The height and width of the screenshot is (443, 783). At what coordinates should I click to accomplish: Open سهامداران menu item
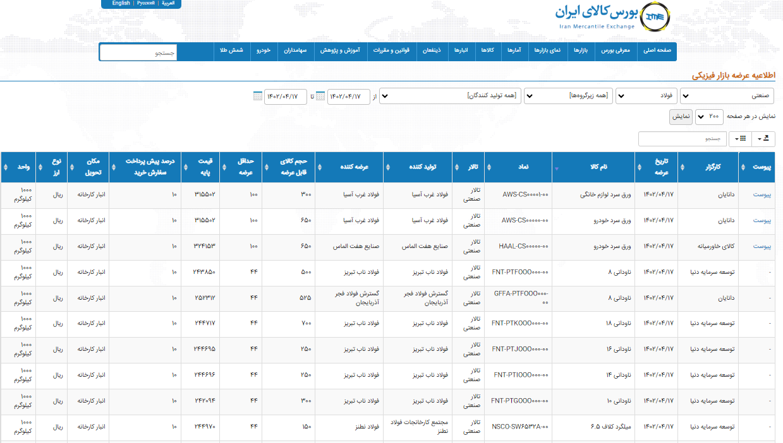(295, 50)
